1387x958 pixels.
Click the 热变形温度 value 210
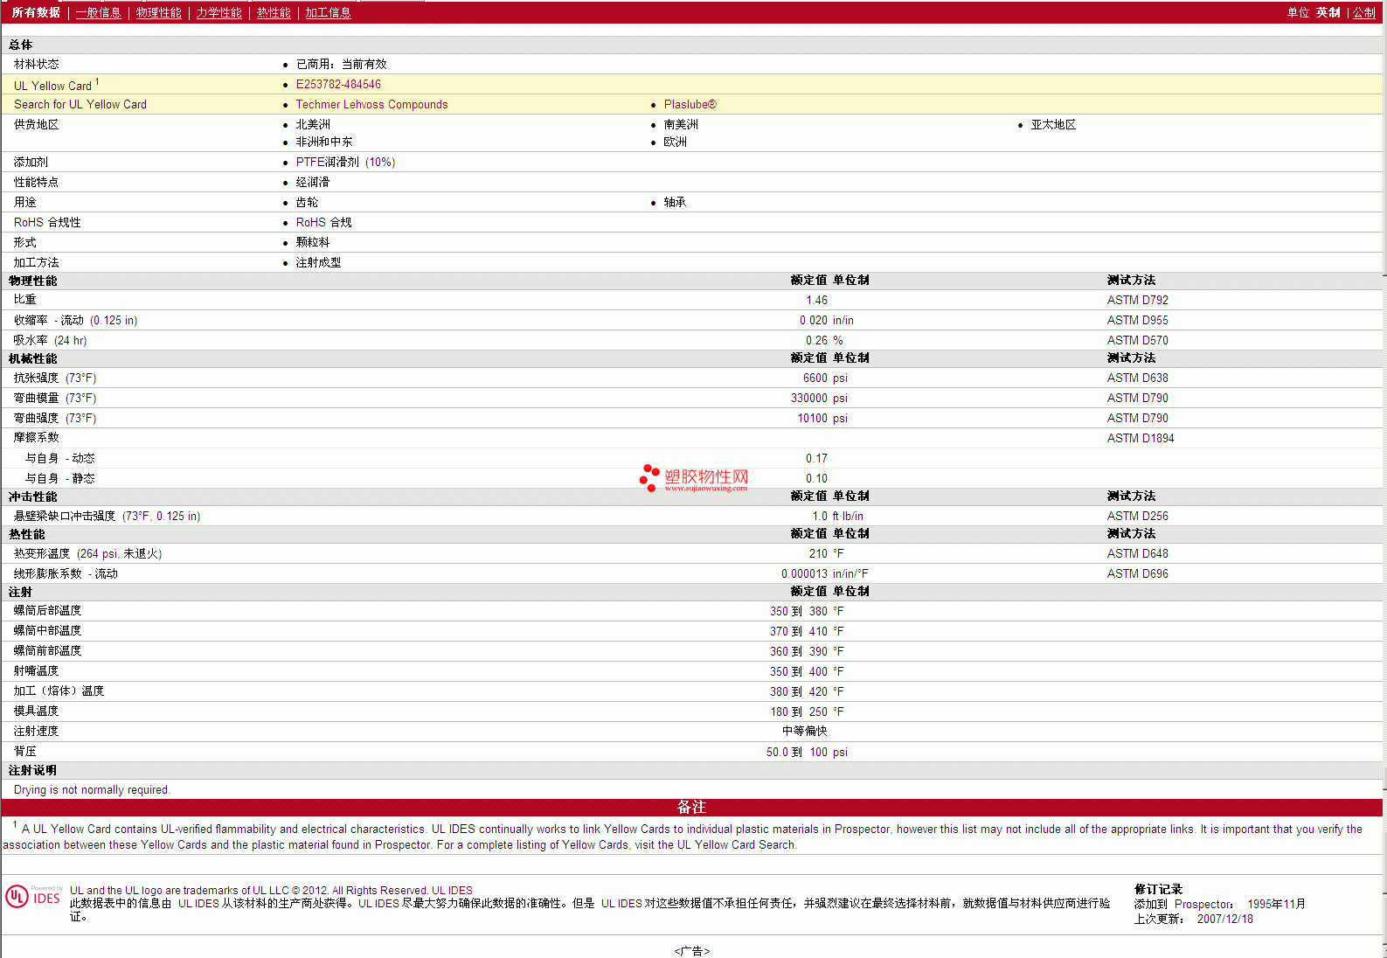click(818, 553)
